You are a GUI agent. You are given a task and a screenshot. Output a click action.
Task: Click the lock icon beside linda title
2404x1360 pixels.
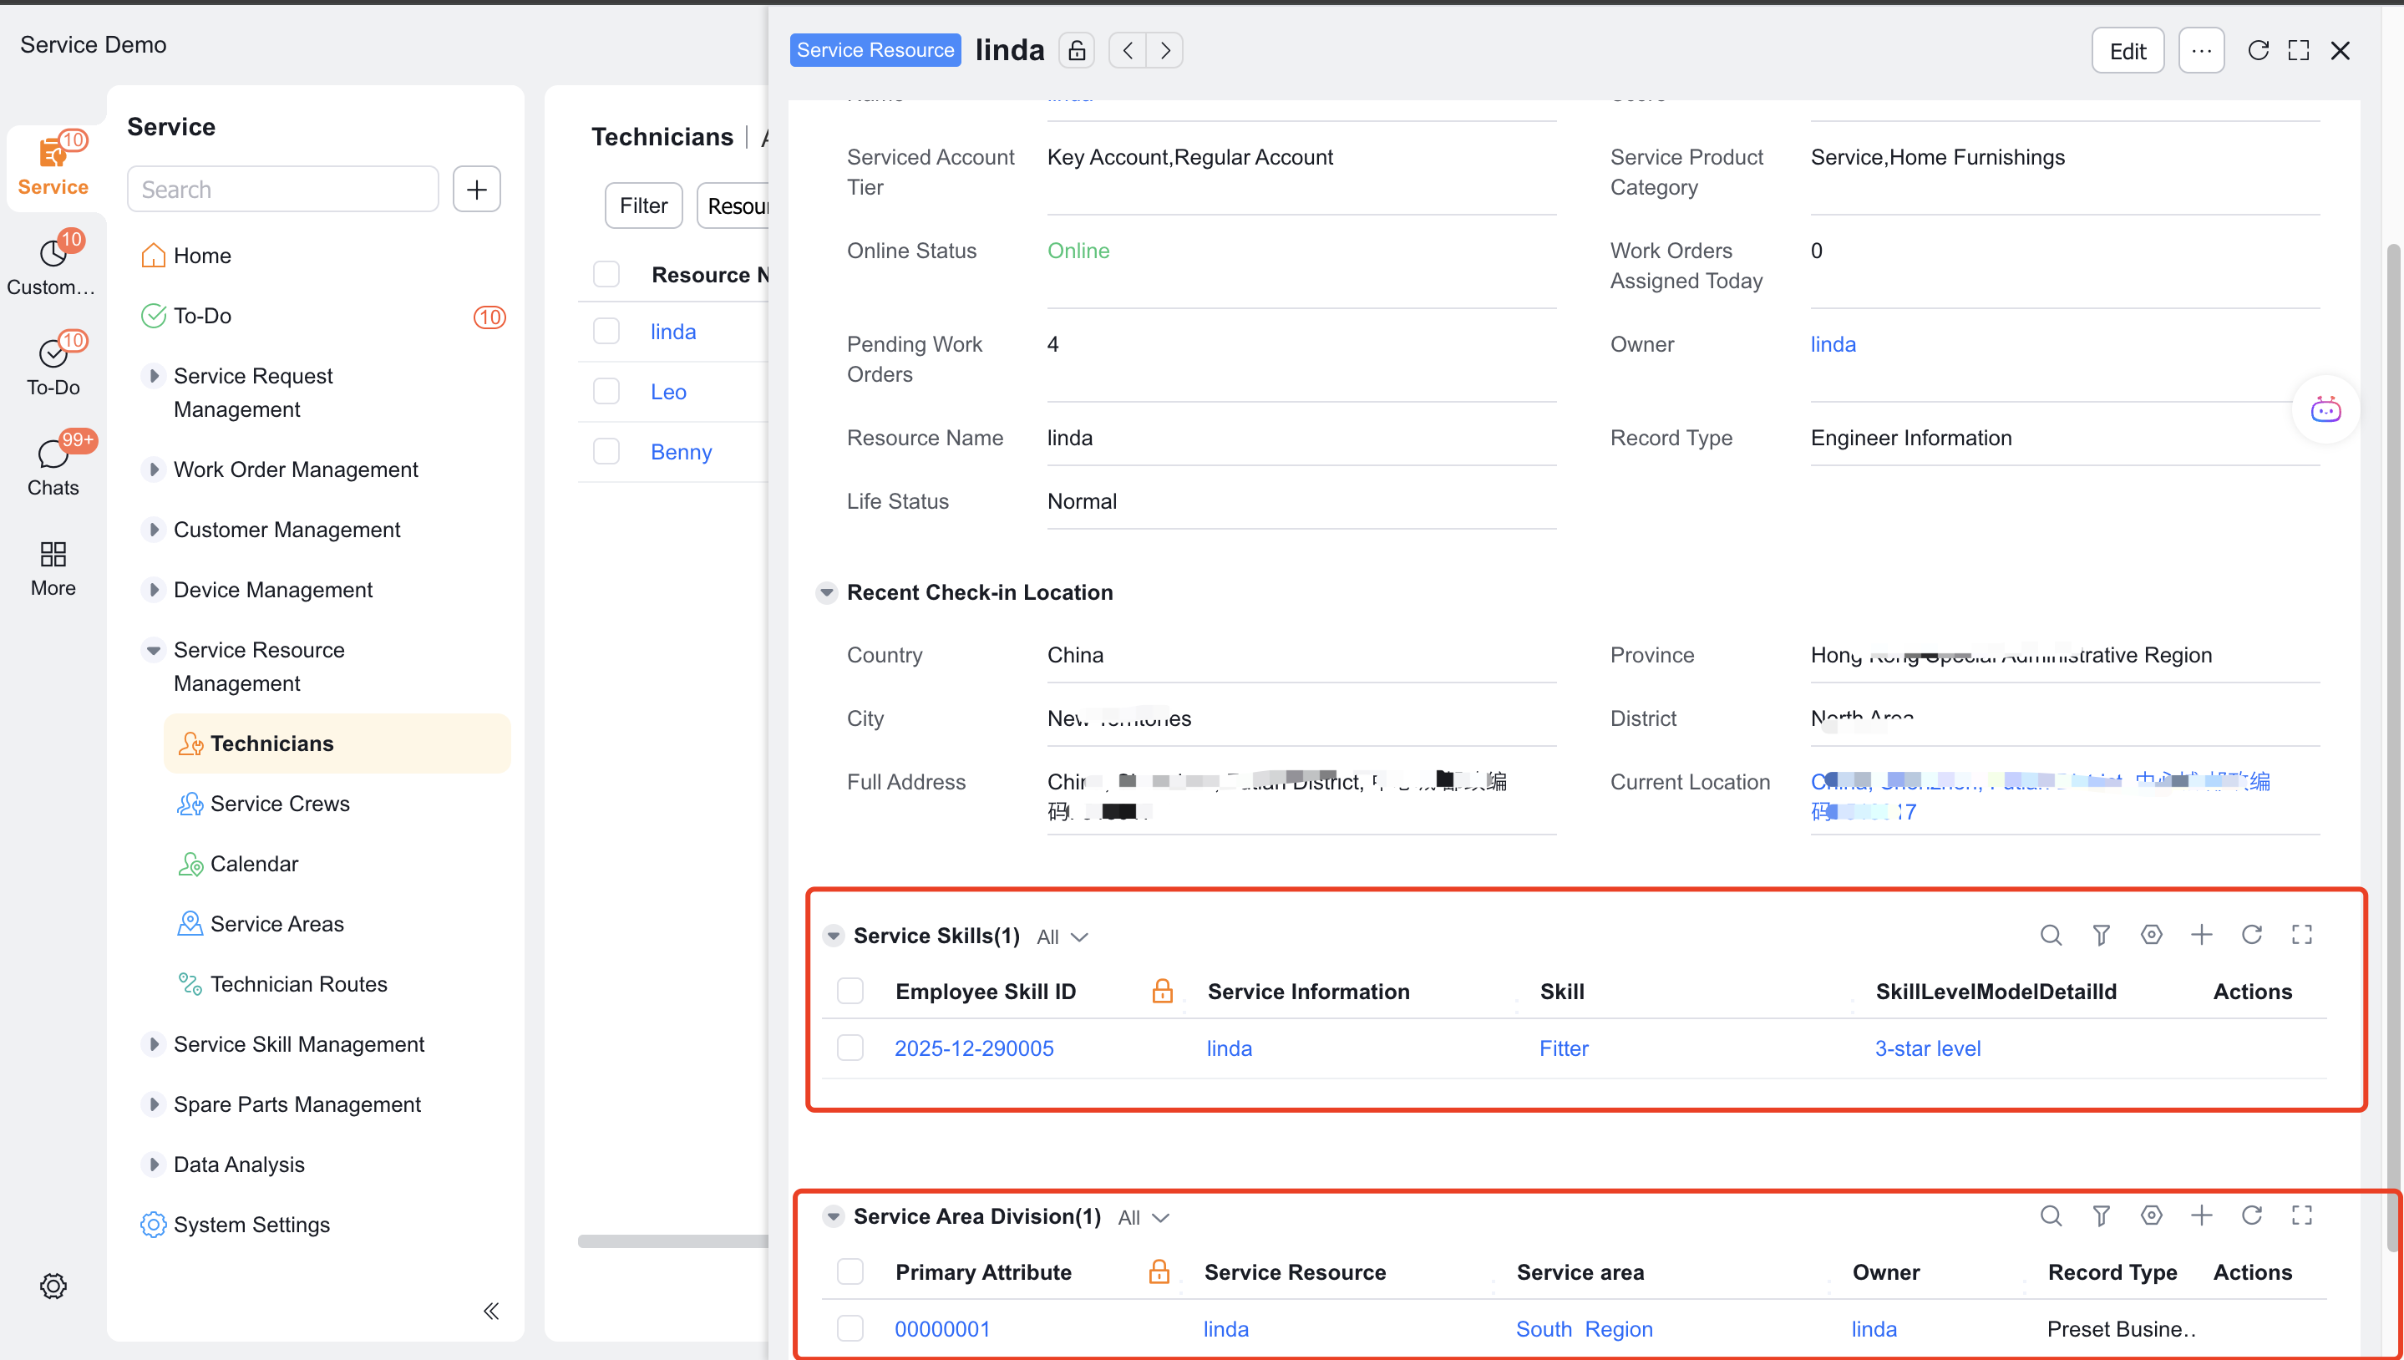(1076, 50)
